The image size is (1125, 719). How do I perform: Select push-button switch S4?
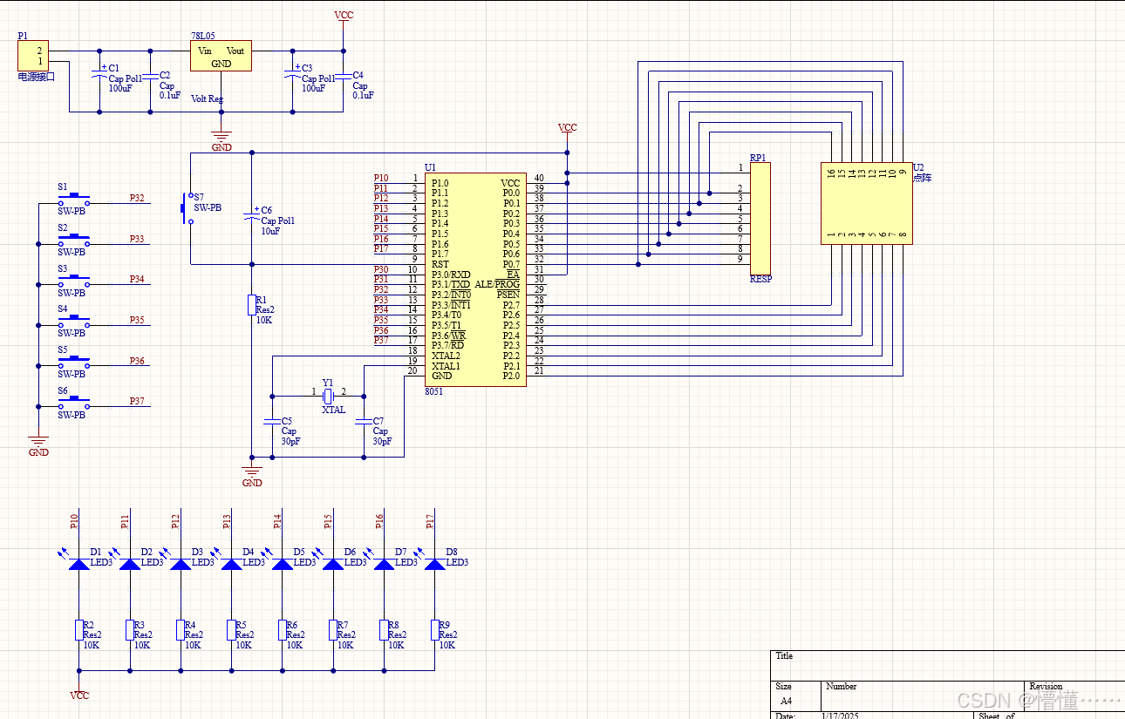coord(74,322)
